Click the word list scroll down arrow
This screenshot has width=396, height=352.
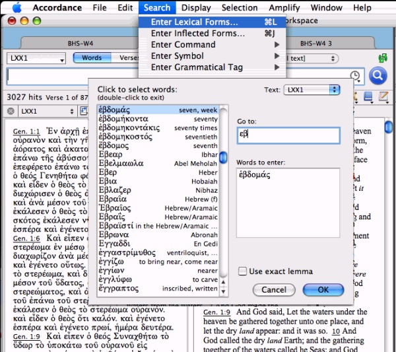pyautogui.click(x=223, y=291)
